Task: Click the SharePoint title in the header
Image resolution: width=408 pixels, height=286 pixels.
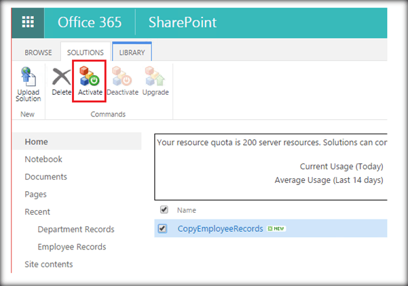Action: (x=183, y=22)
